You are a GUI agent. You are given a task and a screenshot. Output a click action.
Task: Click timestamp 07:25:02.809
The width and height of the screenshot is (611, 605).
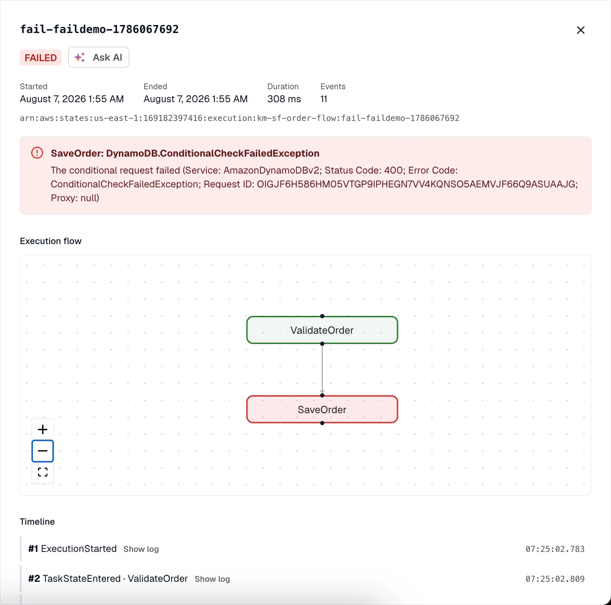point(555,579)
